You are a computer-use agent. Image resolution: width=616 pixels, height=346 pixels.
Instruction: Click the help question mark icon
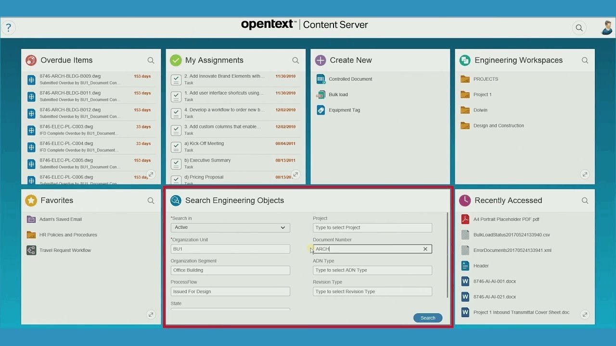click(8, 27)
